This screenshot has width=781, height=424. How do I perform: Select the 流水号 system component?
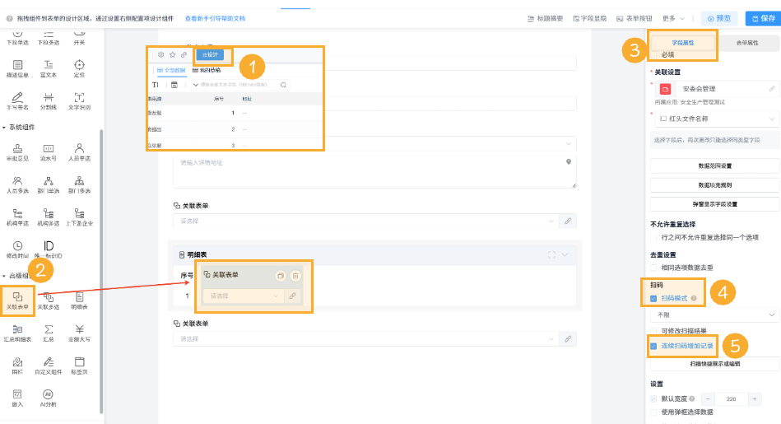pyautogui.click(x=49, y=151)
